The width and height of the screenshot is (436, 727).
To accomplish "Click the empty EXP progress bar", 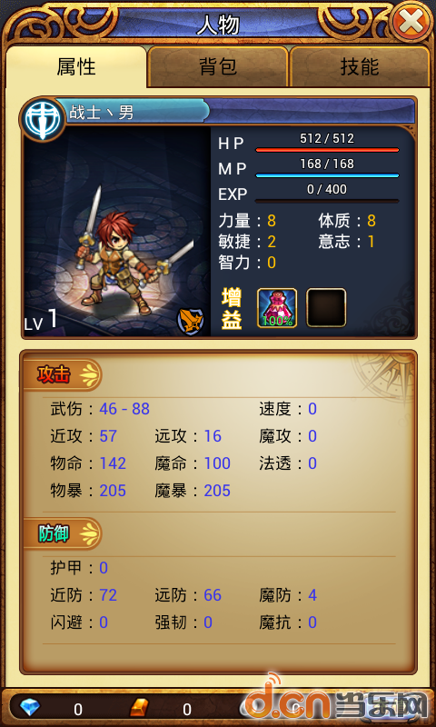I will (x=327, y=201).
